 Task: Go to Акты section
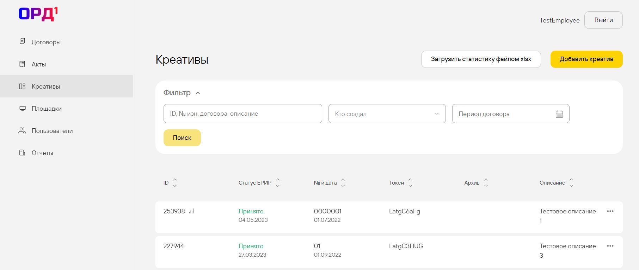[x=66, y=64]
